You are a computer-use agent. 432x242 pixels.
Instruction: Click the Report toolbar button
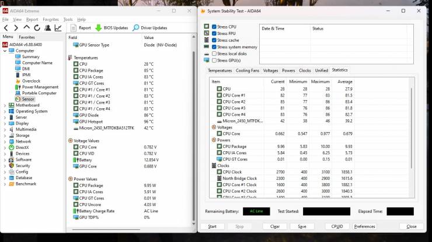click(81, 28)
